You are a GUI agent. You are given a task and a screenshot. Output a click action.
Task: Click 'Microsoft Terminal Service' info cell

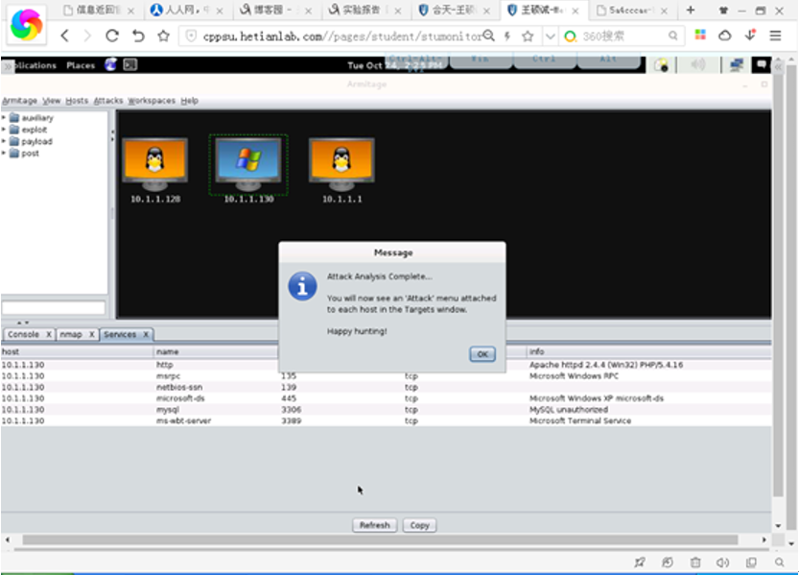coord(580,421)
